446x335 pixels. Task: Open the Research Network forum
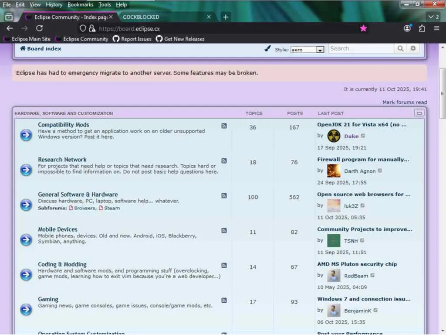click(x=62, y=160)
